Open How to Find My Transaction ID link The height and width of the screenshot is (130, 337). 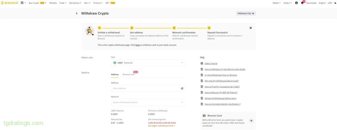coord(222,87)
